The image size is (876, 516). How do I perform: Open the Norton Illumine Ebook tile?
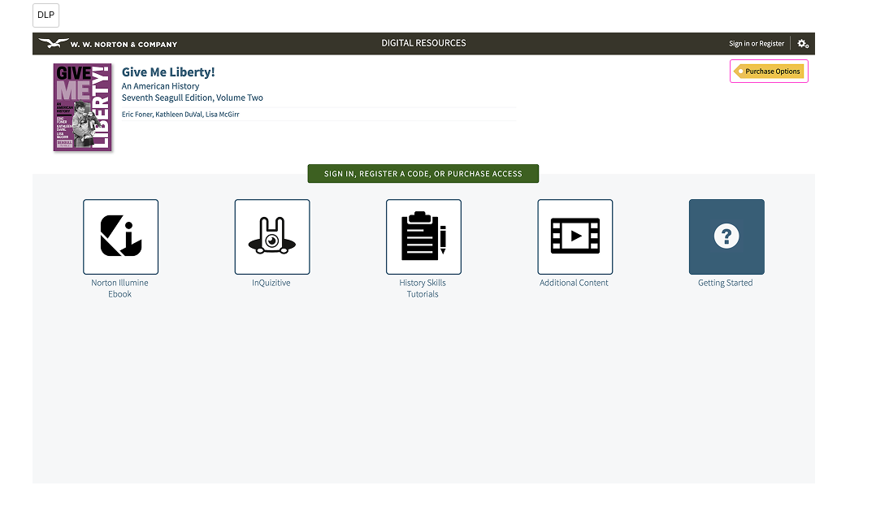[x=120, y=236]
